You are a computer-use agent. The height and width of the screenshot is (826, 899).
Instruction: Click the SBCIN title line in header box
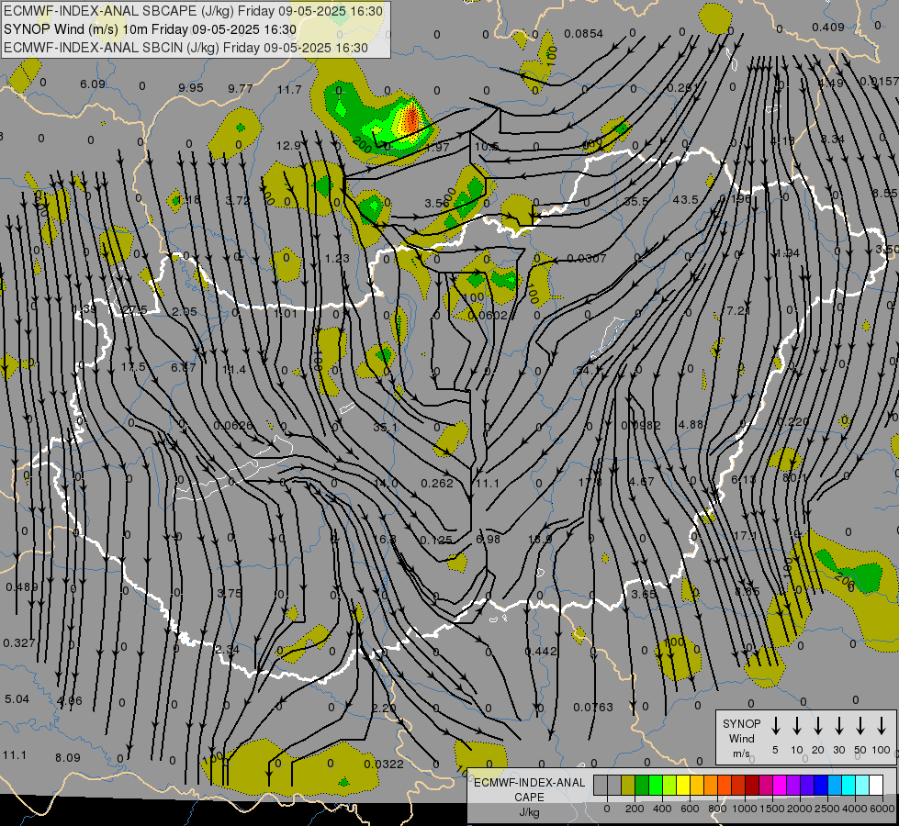coord(185,48)
